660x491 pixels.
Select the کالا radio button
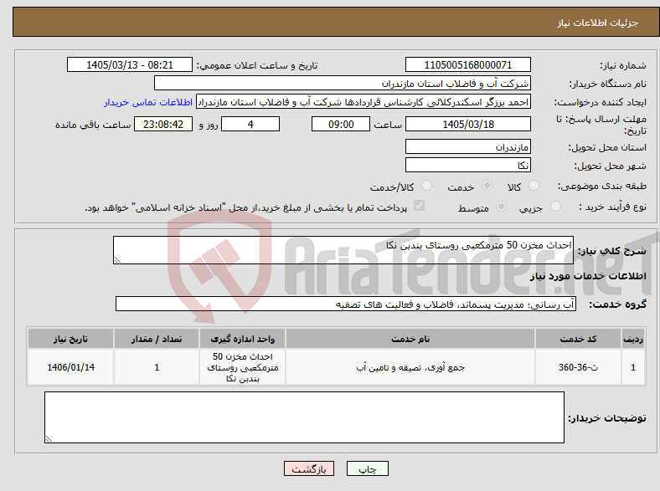click(x=534, y=186)
